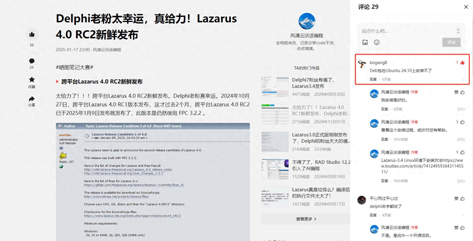Screen dimensions: 473x241
Task: Open the gitlab fixes_4 commits link
Action: click(x=134, y=185)
